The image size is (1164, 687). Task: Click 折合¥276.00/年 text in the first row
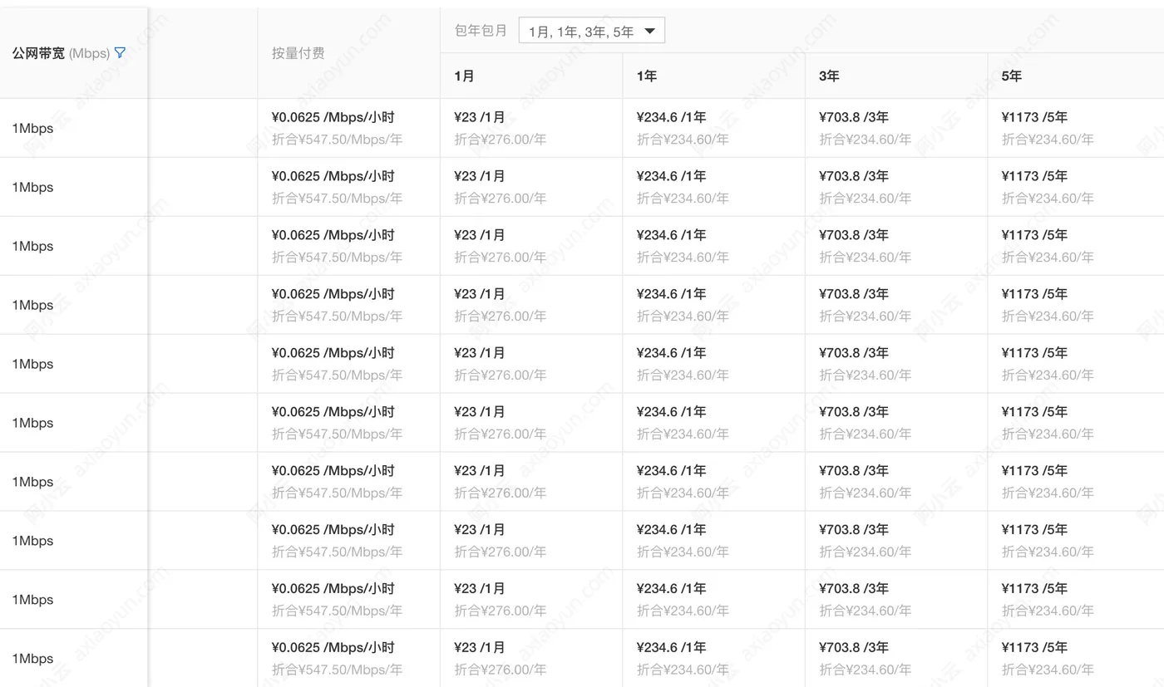click(x=501, y=140)
